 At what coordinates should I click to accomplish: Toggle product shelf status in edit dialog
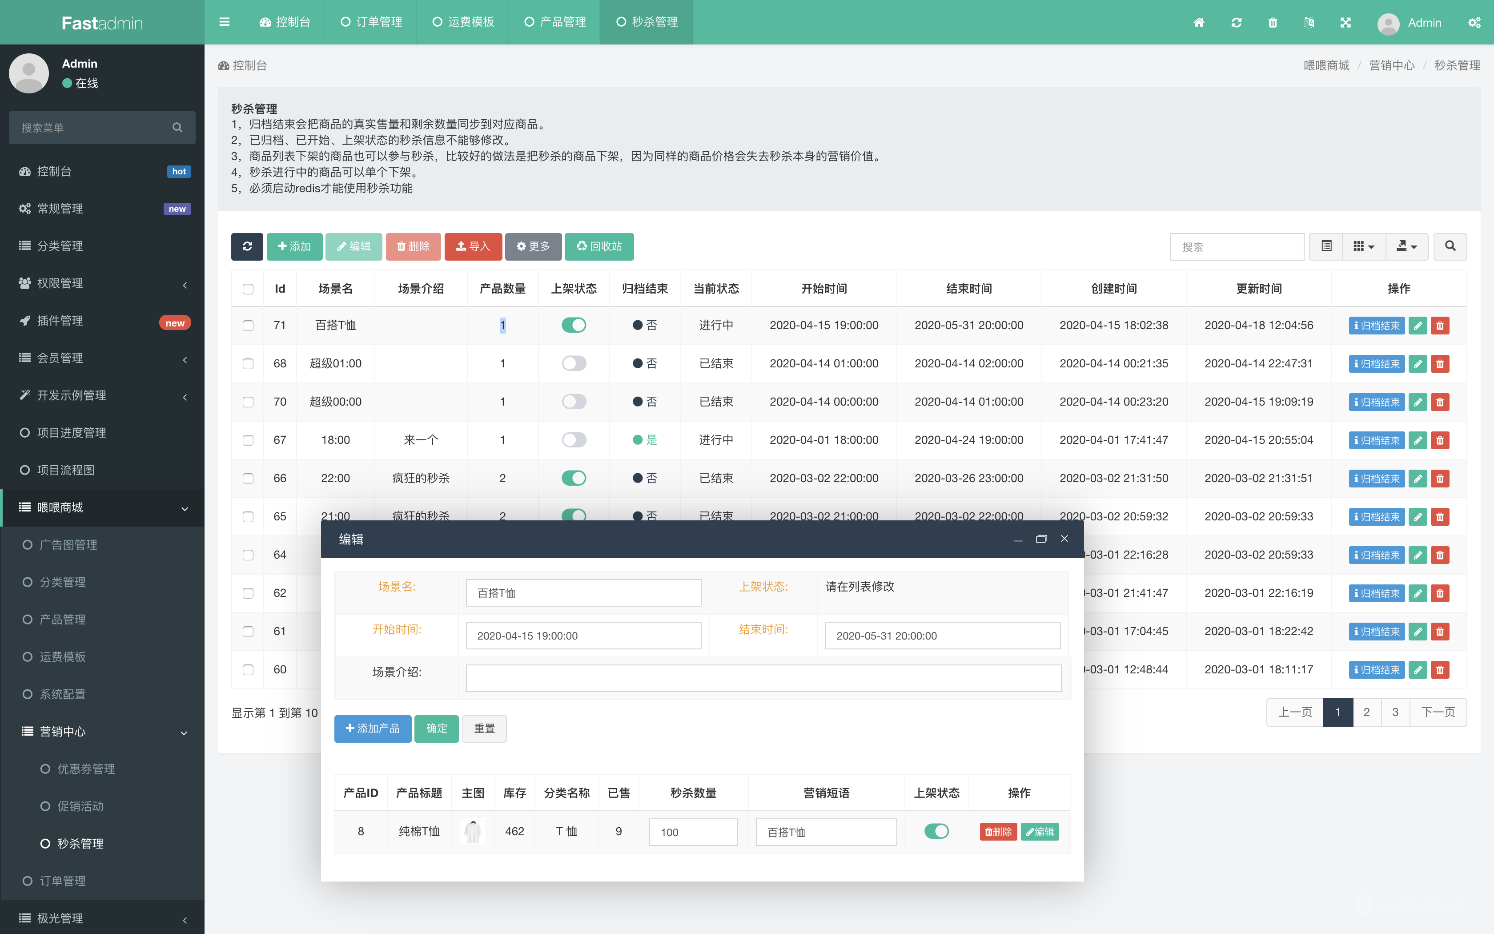(936, 831)
